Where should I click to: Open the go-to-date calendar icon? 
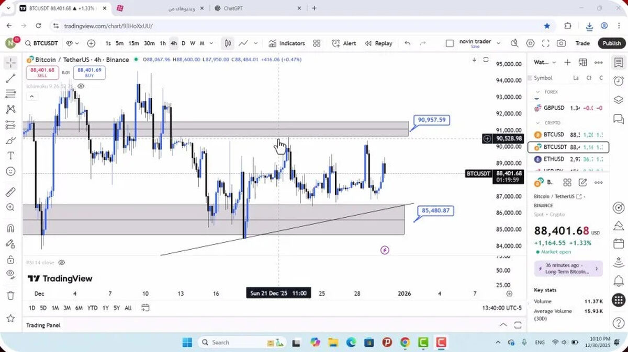pos(145,308)
